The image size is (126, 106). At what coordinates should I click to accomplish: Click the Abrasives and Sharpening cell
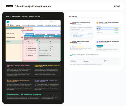click(44, 53)
